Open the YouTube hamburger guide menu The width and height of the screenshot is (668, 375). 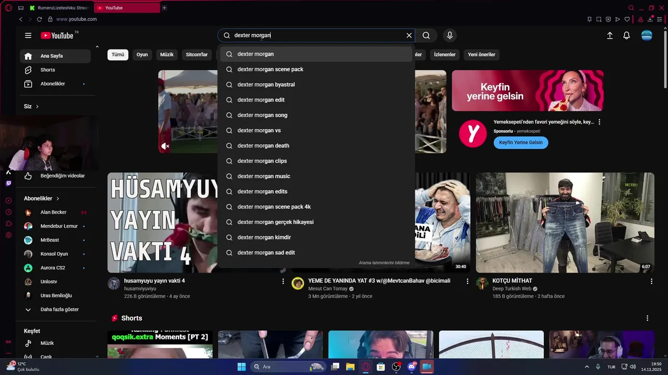pos(28,35)
